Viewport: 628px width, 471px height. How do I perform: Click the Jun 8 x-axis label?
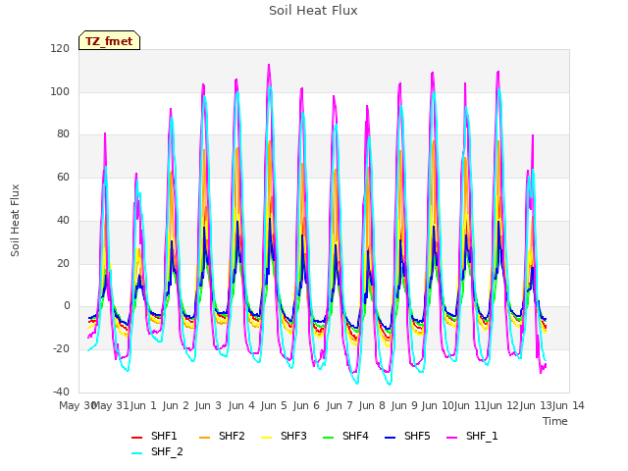click(x=372, y=405)
